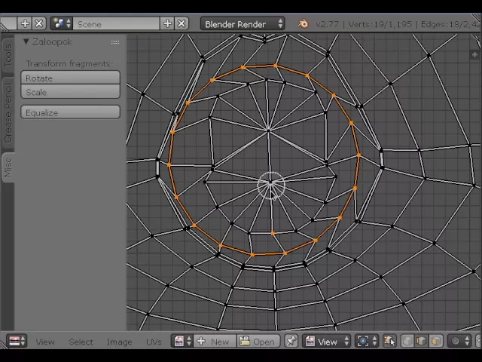Click the Equalize button
The height and width of the screenshot is (362, 482).
click(70, 112)
